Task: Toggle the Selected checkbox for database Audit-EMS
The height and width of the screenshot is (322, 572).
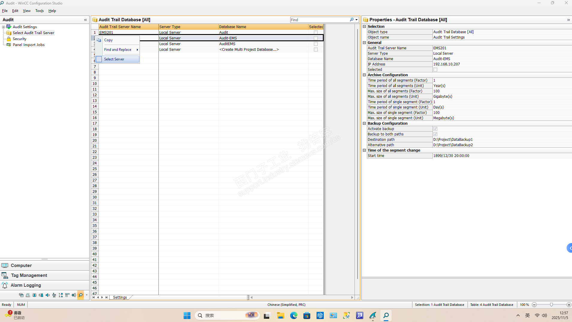Action: 316,38
